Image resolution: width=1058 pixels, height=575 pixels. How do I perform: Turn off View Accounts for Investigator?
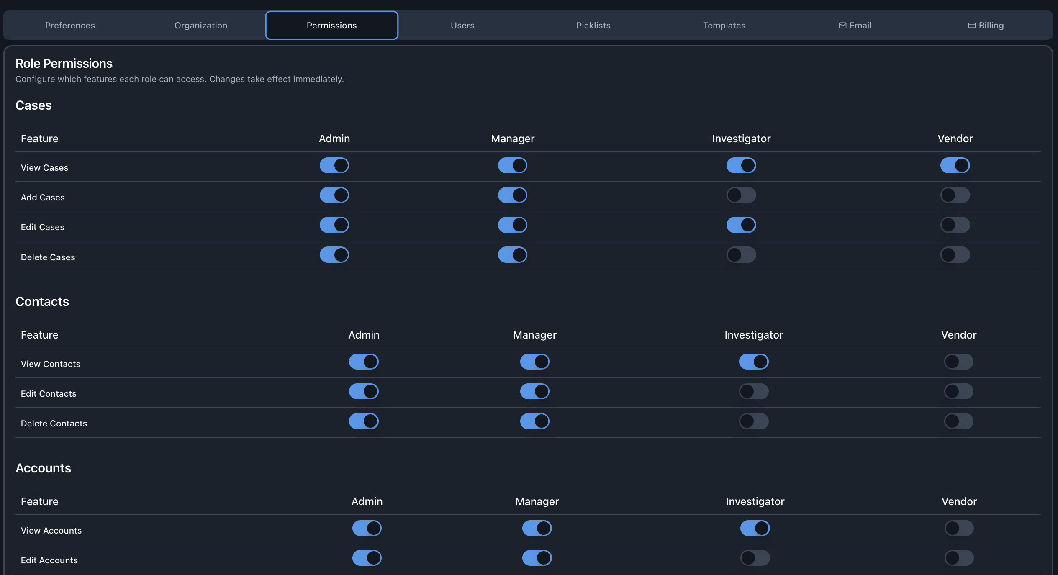[755, 528]
